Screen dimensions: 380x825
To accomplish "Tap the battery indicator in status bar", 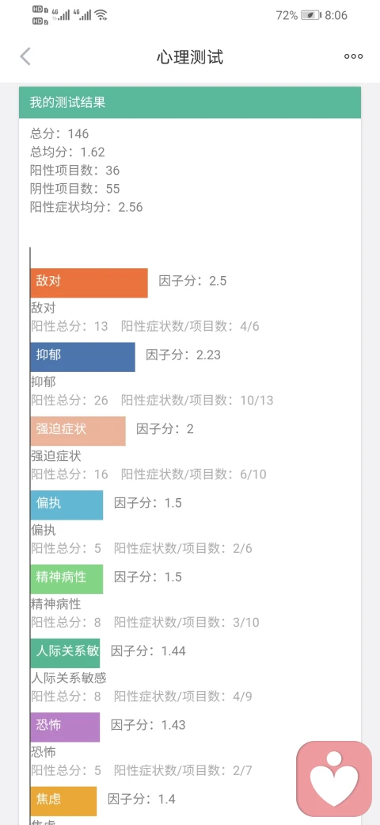I will [310, 15].
